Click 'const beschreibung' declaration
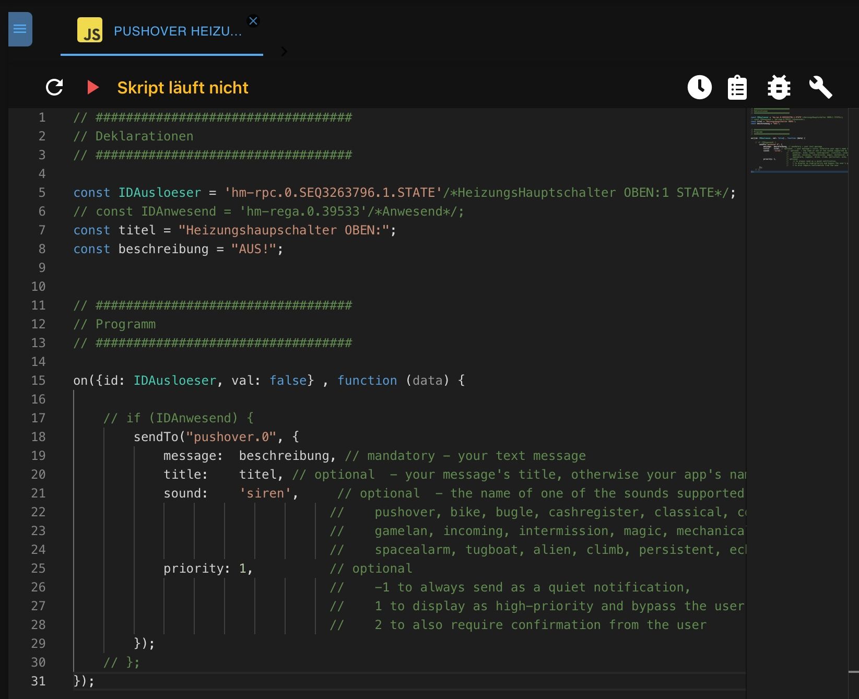The image size is (859, 699). click(141, 249)
